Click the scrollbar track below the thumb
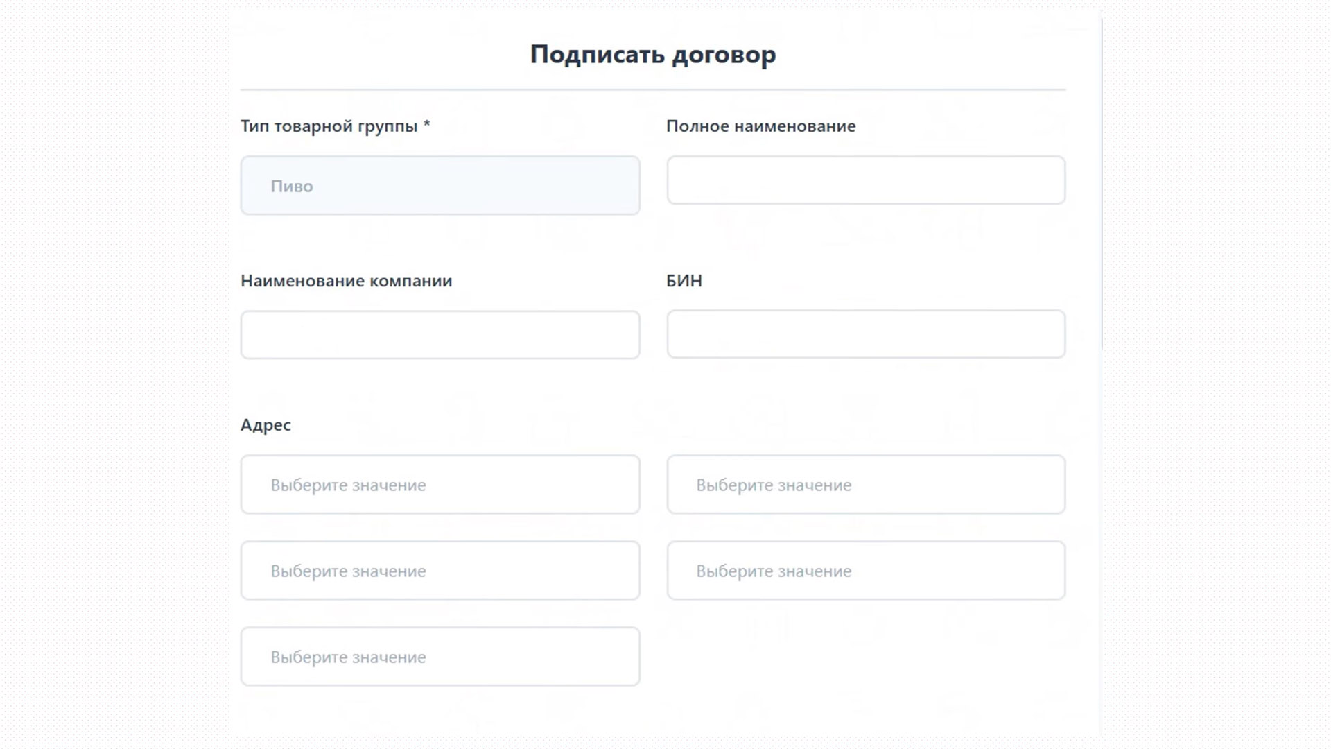1331x749 pixels. (x=1101, y=520)
